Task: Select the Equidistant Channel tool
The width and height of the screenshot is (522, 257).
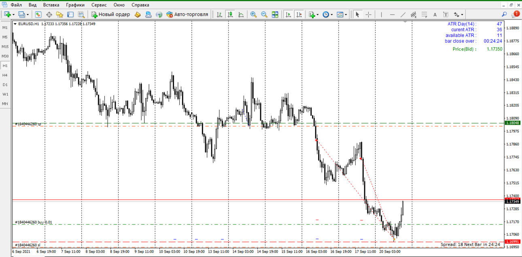Action: (x=414, y=15)
